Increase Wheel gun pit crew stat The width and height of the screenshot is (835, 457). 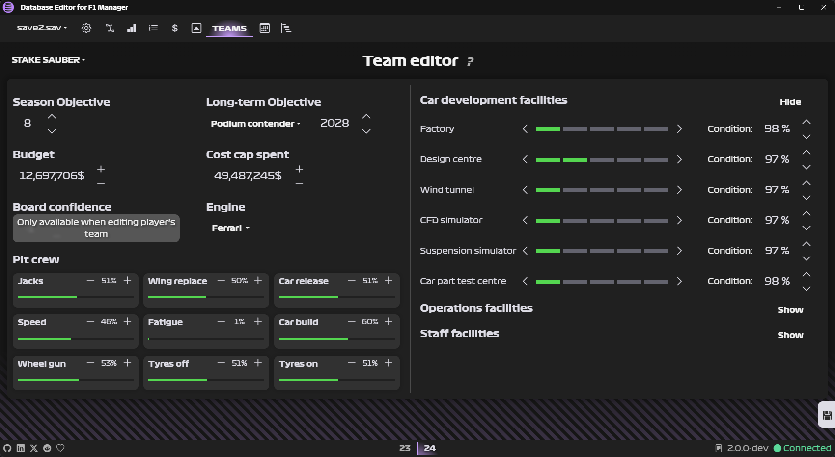[127, 363]
